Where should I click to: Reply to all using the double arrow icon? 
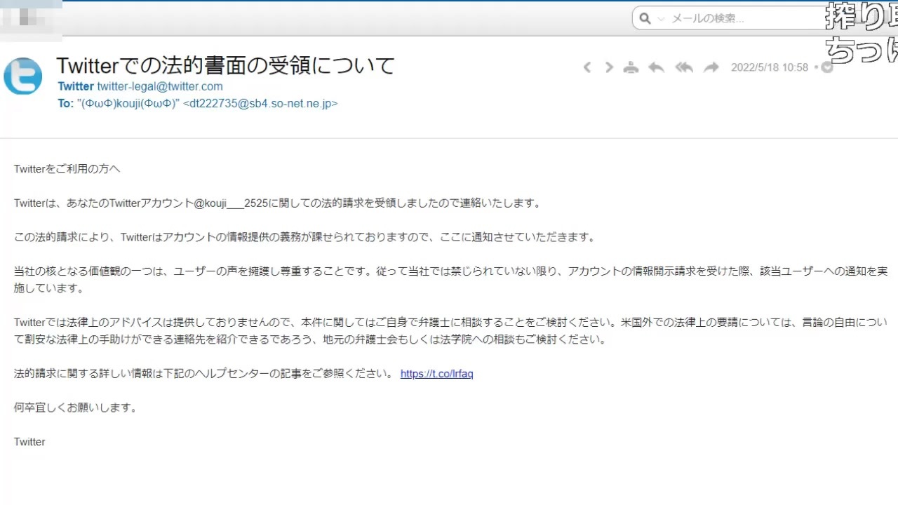point(684,67)
